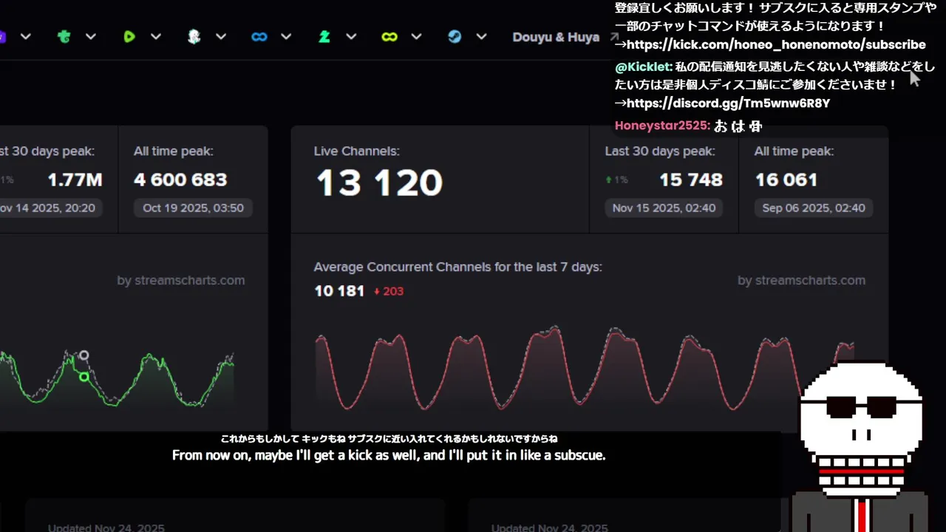
Task: Click the 'Oct 19 2025, 03:50' date badge
Action: coord(193,208)
